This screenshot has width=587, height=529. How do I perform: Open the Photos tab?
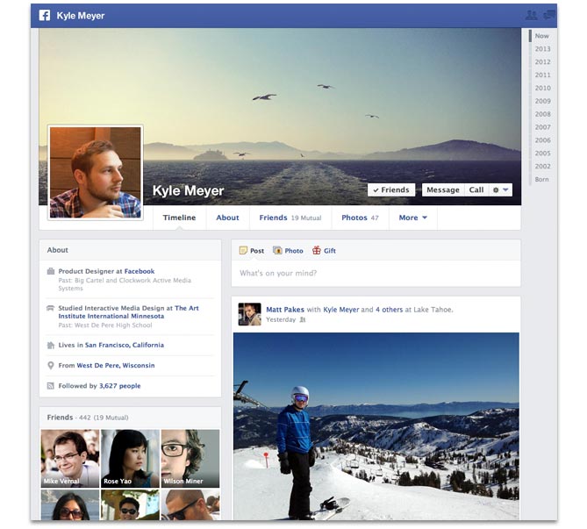tap(360, 218)
